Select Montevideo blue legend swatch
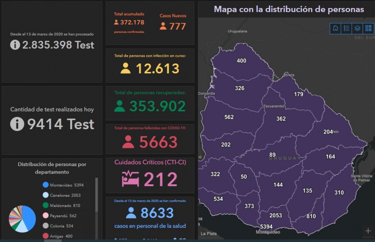Image resolution: width=375 pixels, height=242 pixels. click(46, 185)
